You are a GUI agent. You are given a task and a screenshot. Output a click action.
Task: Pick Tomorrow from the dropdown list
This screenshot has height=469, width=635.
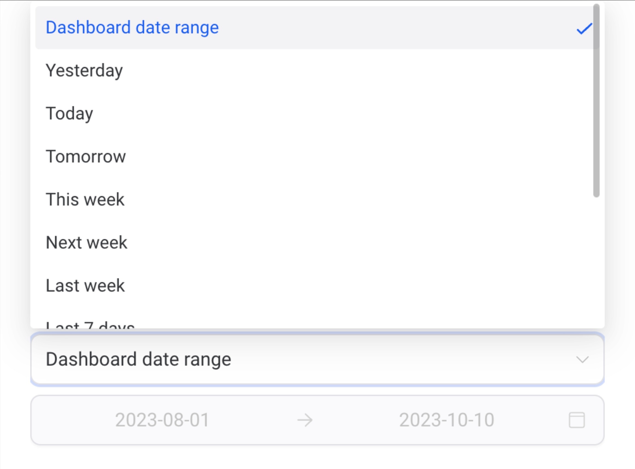[86, 156]
